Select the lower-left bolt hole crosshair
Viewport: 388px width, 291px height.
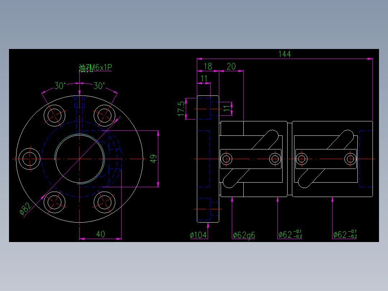click(x=55, y=202)
